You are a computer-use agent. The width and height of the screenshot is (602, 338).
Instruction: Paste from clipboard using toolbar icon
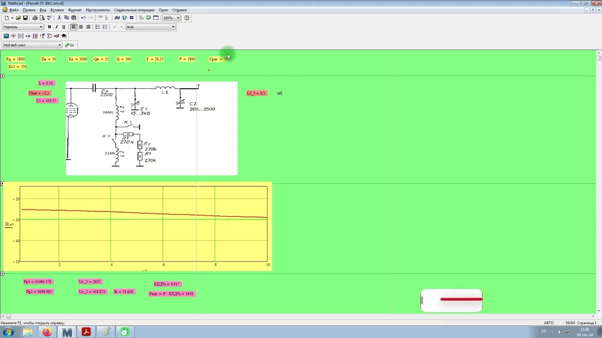(73, 18)
